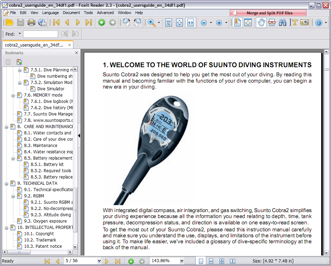Click Actual Size 100% icon
This screenshot has width=331, height=266.
pyautogui.click(x=168, y=23)
